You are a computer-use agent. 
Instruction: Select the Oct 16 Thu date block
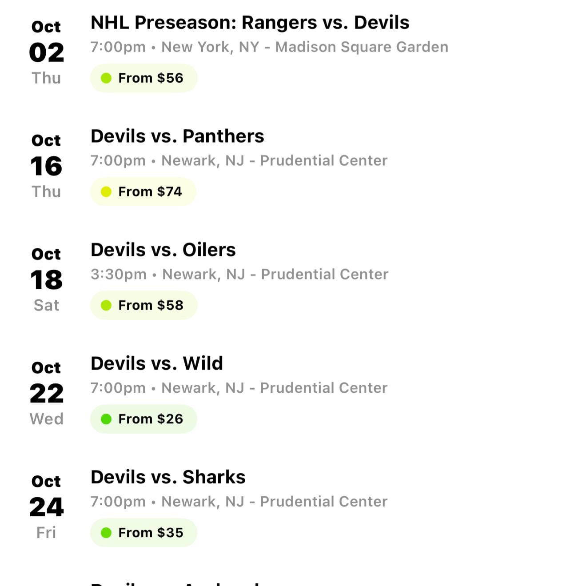coord(47,166)
